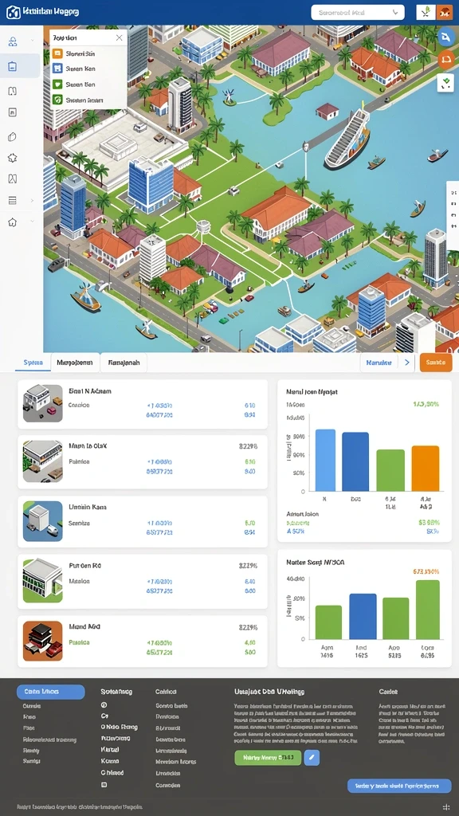This screenshot has height=816, width=459.
Task: Click the blue pencil edit icon in footer
Action: tap(312, 757)
